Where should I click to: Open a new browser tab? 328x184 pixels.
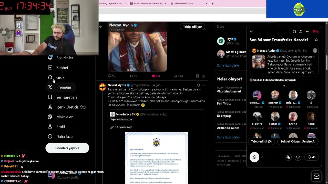point(212,4)
